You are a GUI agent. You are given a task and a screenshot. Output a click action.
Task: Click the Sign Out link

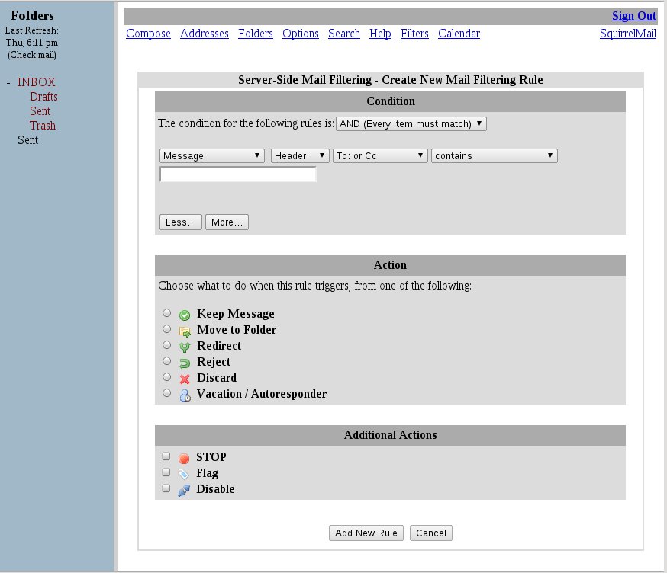tap(633, 16)
